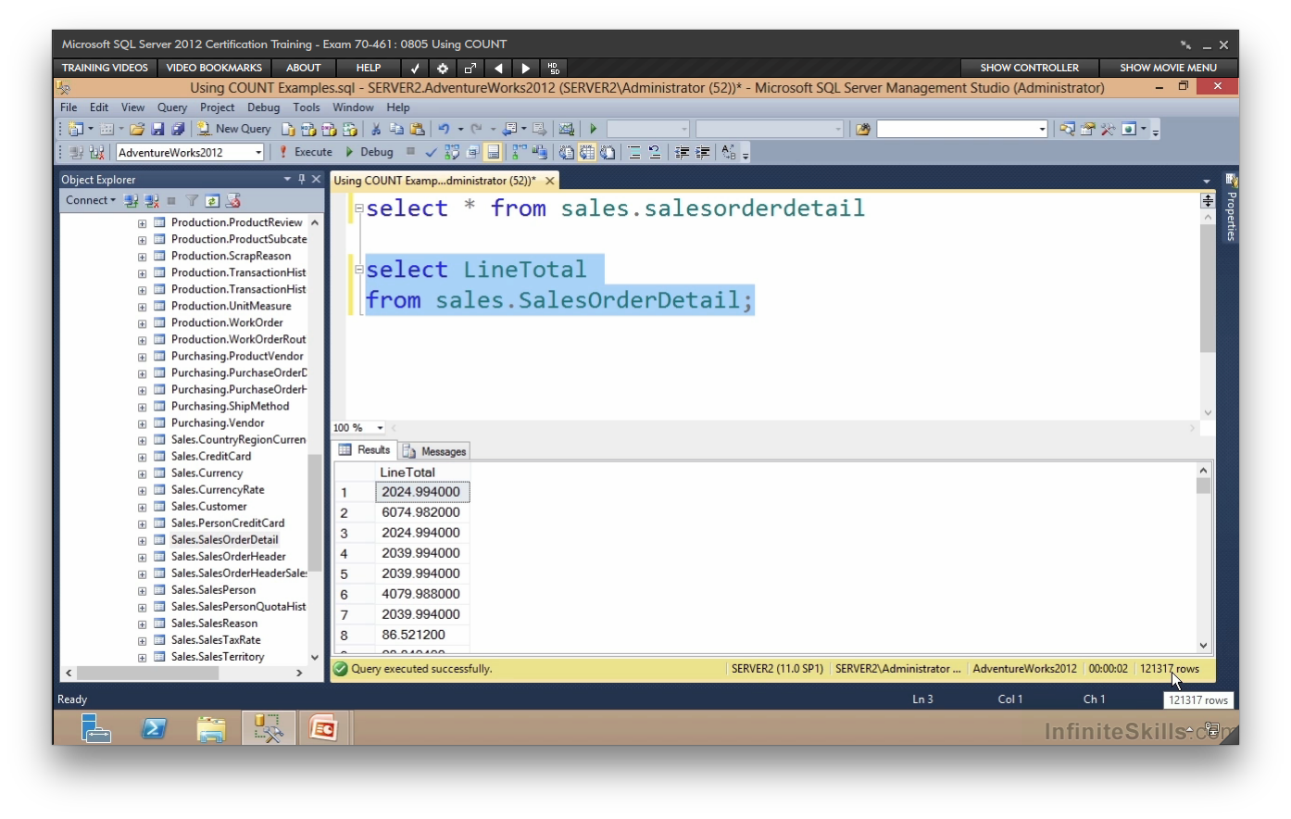Click the Parse checkmark icon
The height and width of the screenshot is (819, 1291).
pyautogui.click(x=431, y=152)
